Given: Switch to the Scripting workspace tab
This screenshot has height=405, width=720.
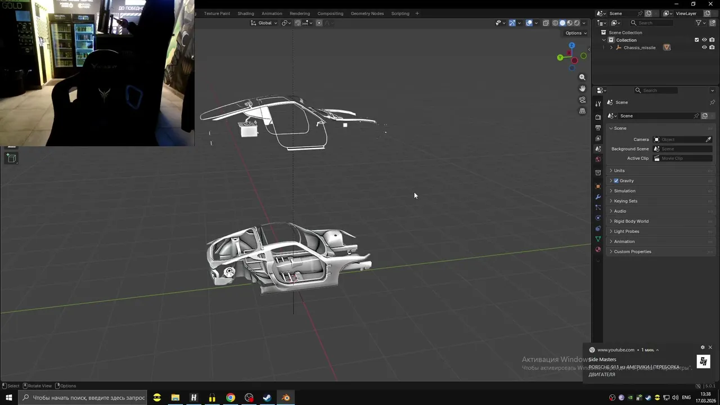Looking at the screenshot, I should [400, 13].
